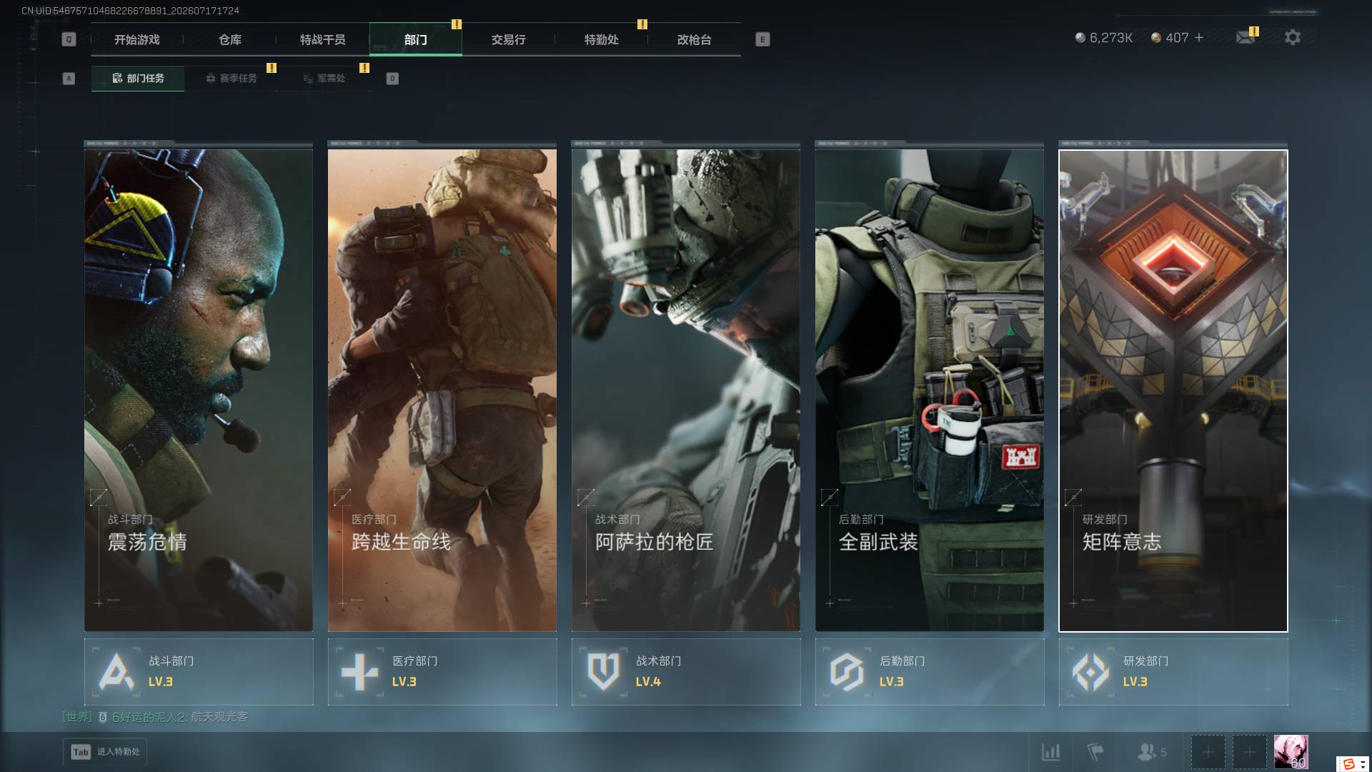Open the statistics bar chart icon
This screenshot has height=772, width=1372.
[1050, 752]
